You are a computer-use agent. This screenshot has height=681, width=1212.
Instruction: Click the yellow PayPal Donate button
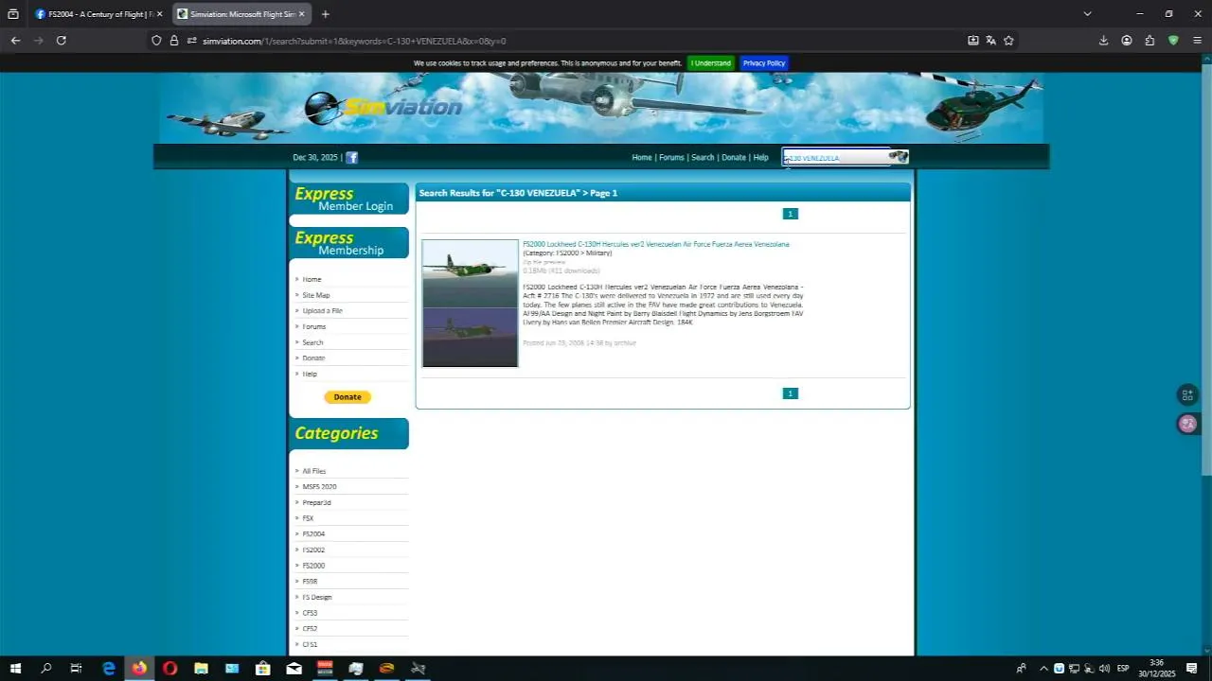click(x=348, y=397)
